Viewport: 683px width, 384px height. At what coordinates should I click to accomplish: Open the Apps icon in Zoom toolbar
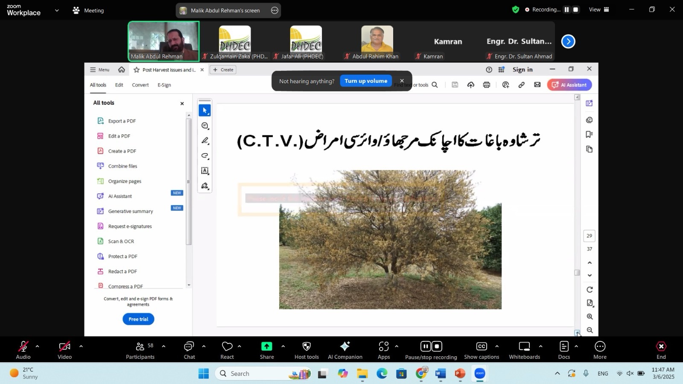[384, 346]
